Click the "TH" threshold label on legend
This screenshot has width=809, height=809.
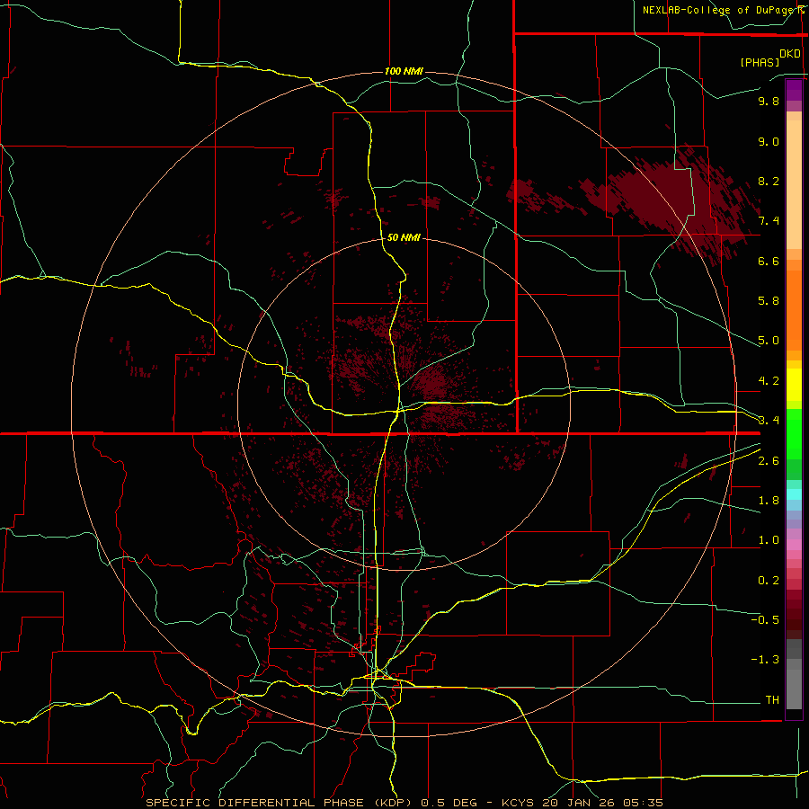tap(772, 700)
